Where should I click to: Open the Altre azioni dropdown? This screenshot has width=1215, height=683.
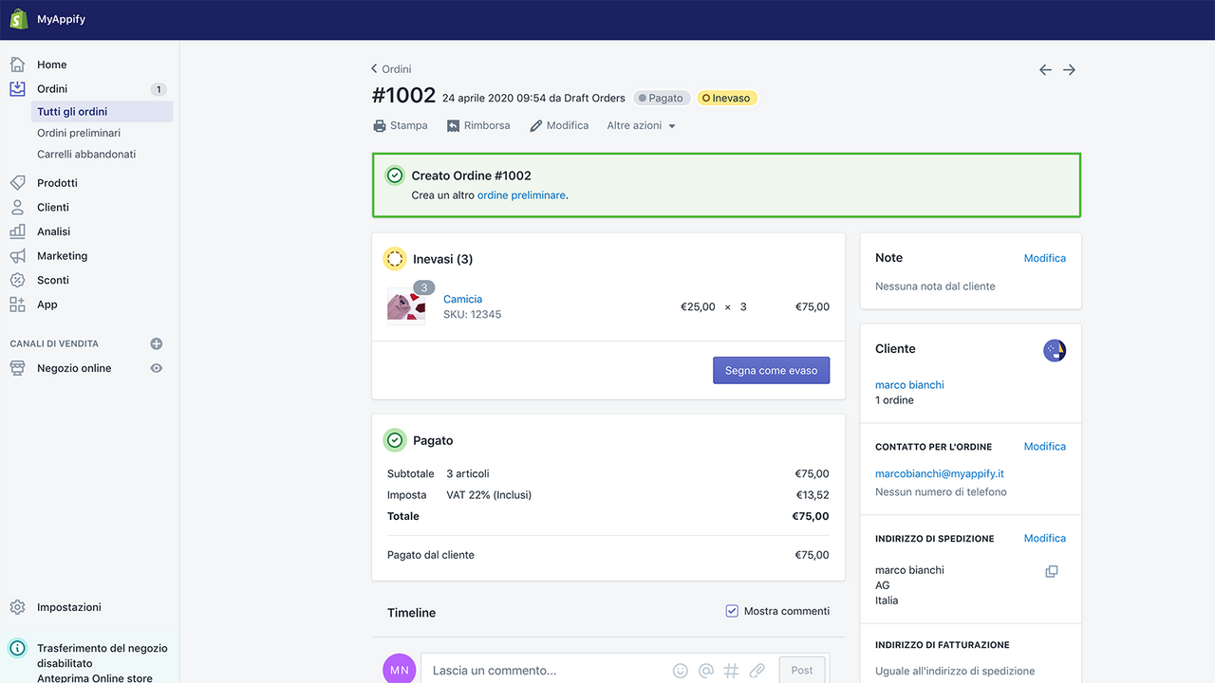click(x=640, y=124)
